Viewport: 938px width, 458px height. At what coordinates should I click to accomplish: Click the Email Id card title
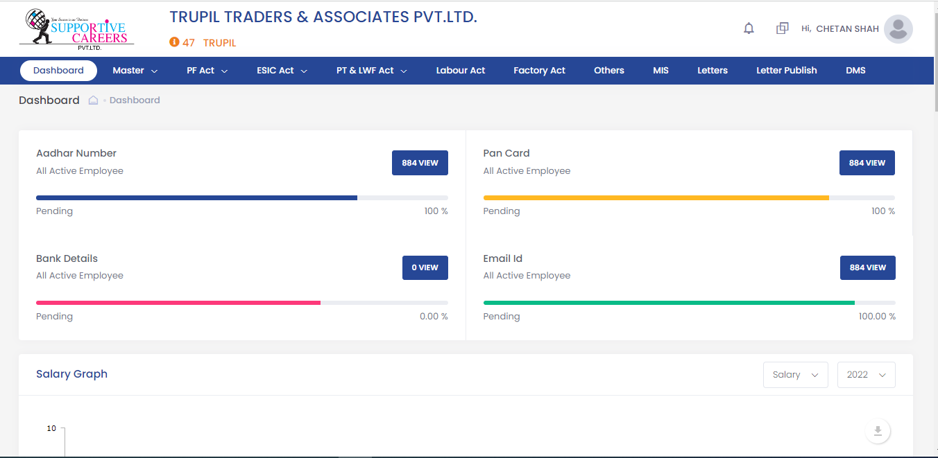click(503, 258)
